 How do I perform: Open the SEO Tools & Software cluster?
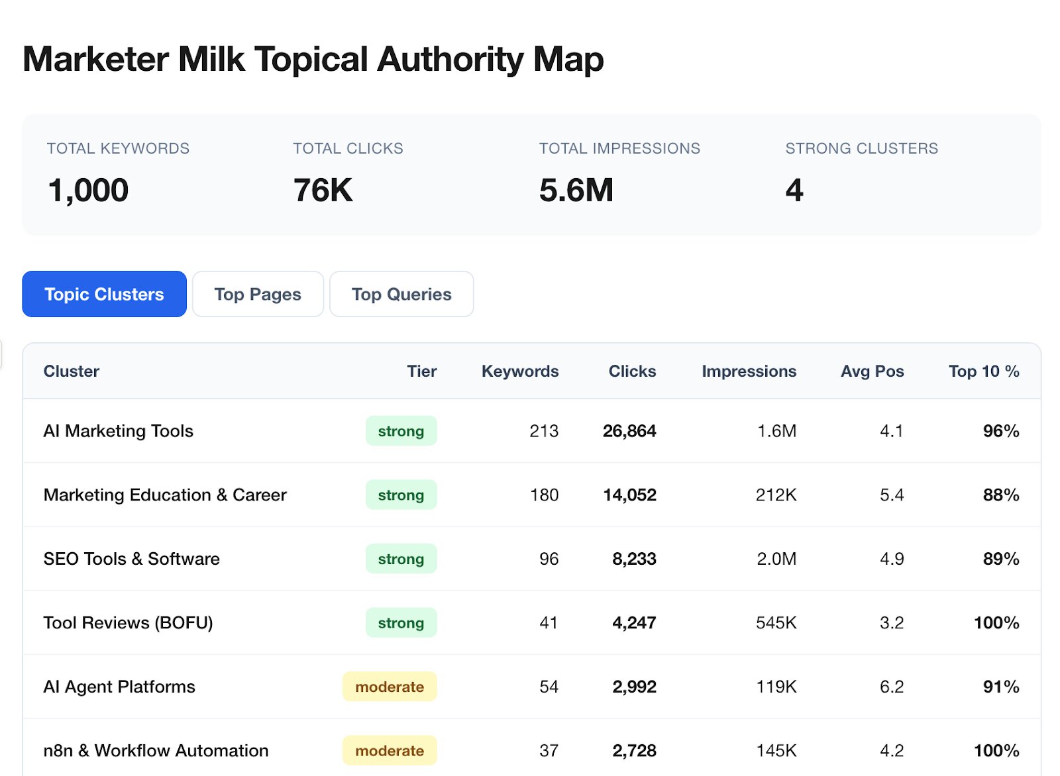[131, 559]
